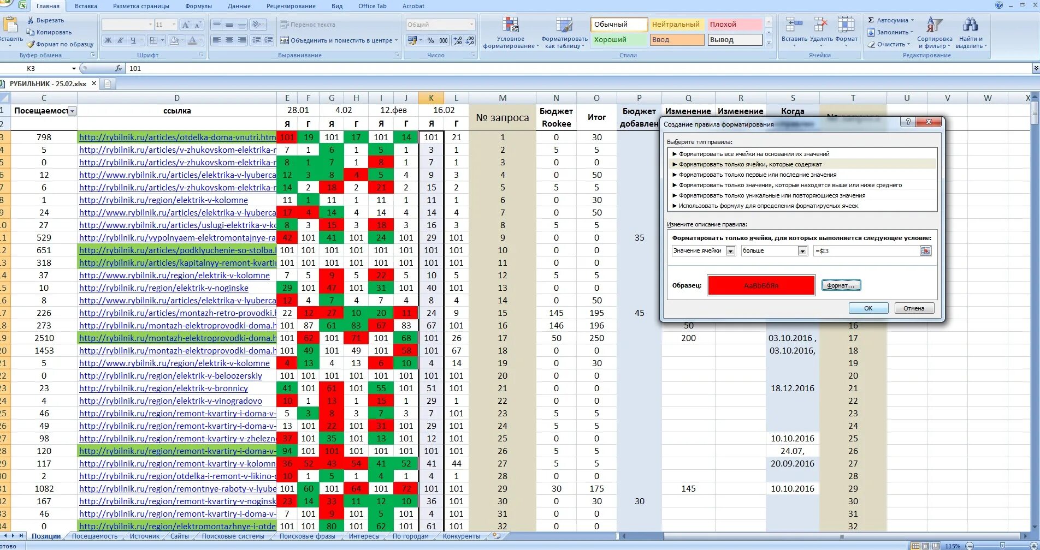Image resolution: width=1040 pixels, height=550 pixels.
Task: Open the 'Значение ячейки' dropdown in dialog
Action: pyautogui.click(x=730, y=251)
